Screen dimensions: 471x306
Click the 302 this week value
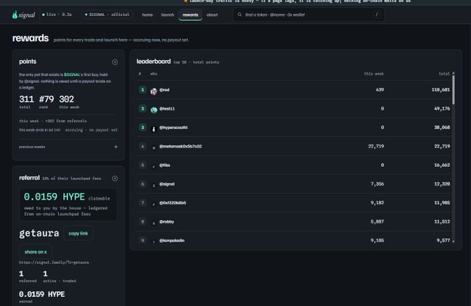click(66, 99)
